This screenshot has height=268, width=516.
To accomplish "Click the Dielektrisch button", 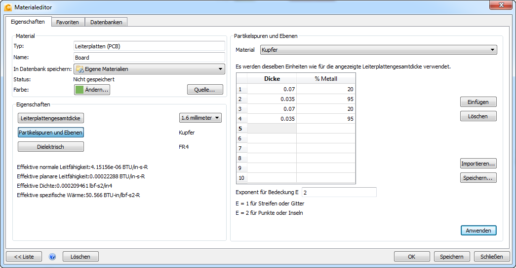I will (x=51, y=147).
